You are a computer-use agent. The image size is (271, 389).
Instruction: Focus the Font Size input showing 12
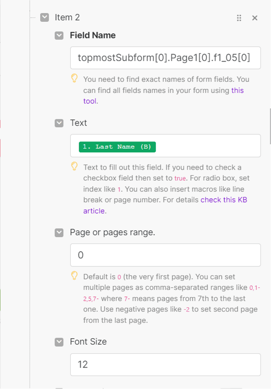[166, 365]
